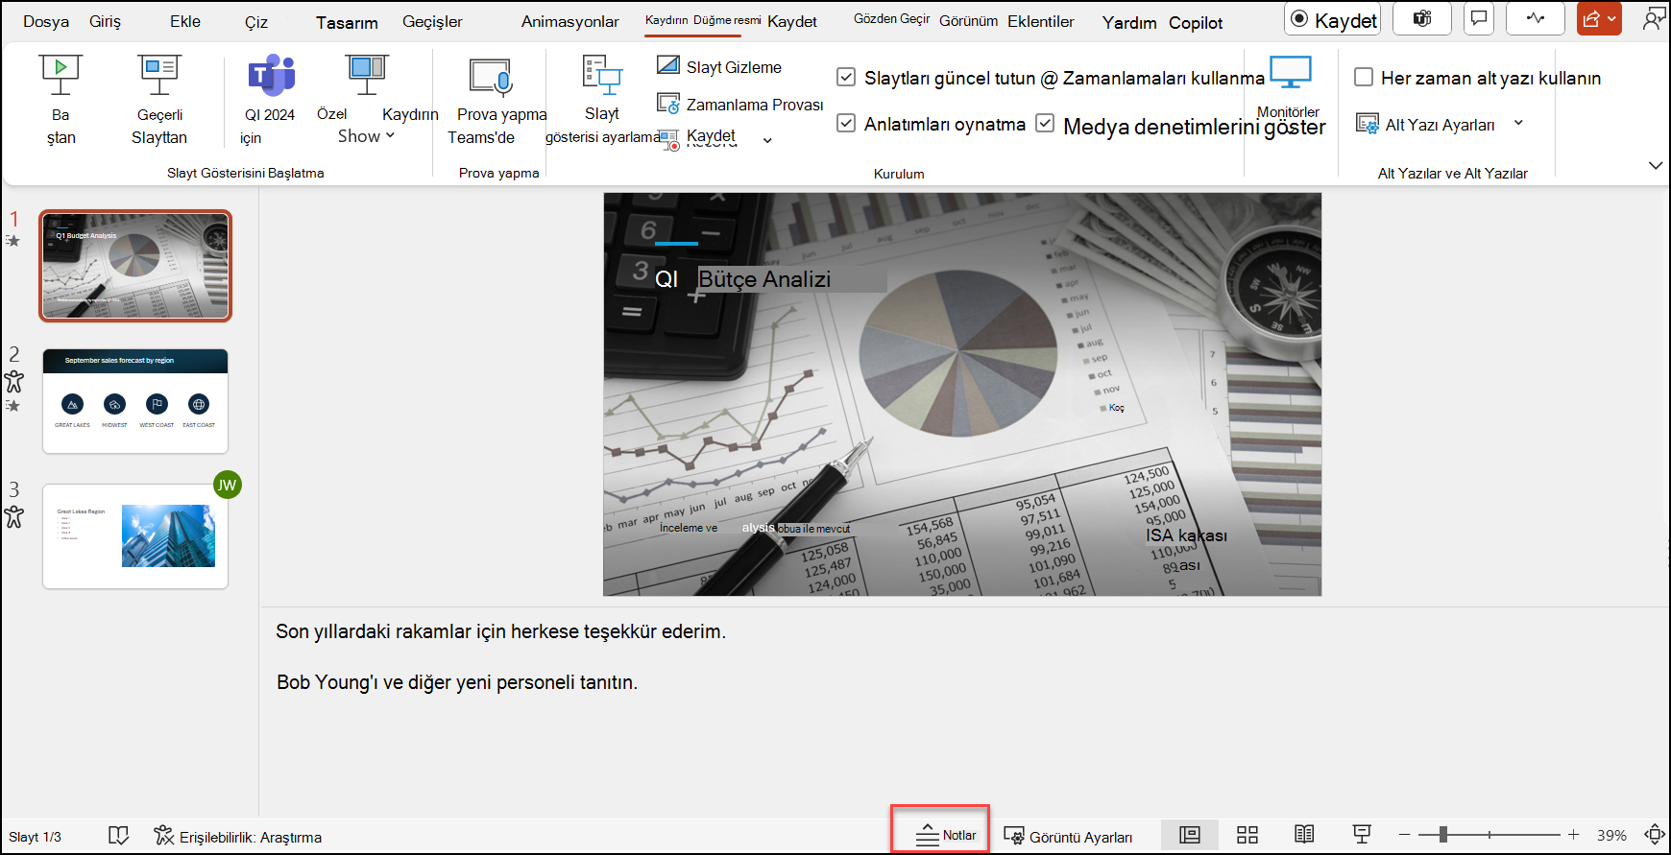This screenshot has width=1671, height=855.
Task: Open the Gözden Geçir tab
Action: click(892, 19)
